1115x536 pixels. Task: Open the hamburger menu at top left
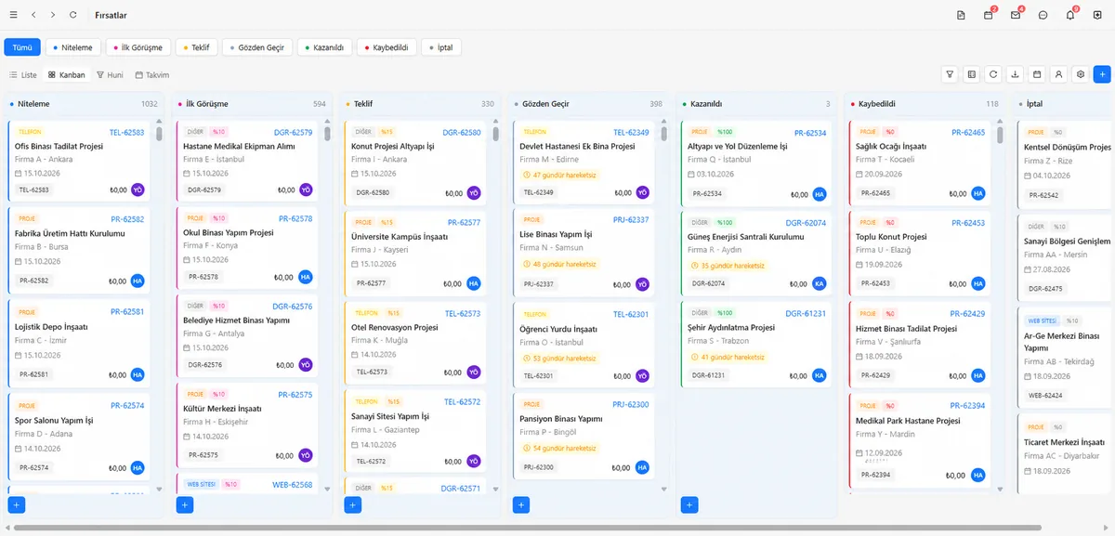(13, 15)
